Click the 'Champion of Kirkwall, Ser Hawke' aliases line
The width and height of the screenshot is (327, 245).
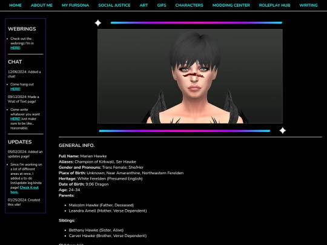point(97,162)
